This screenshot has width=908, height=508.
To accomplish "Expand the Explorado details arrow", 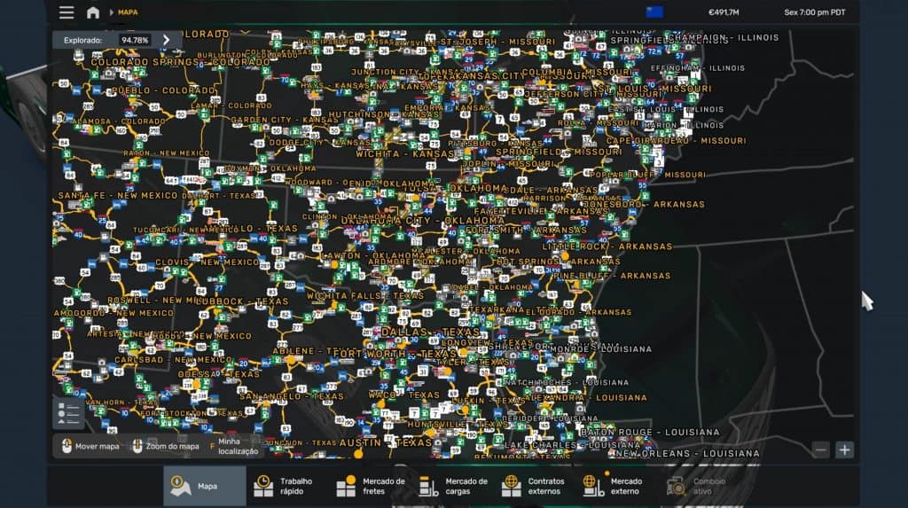I will point(166,40).
